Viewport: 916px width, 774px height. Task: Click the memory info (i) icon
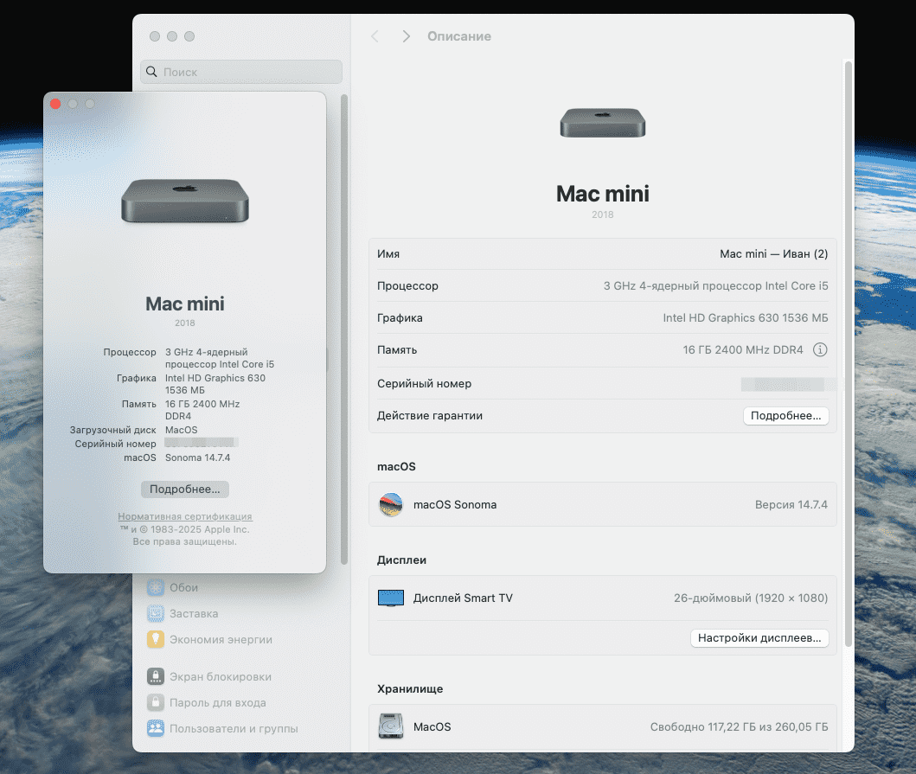click(x=820, y=350)
